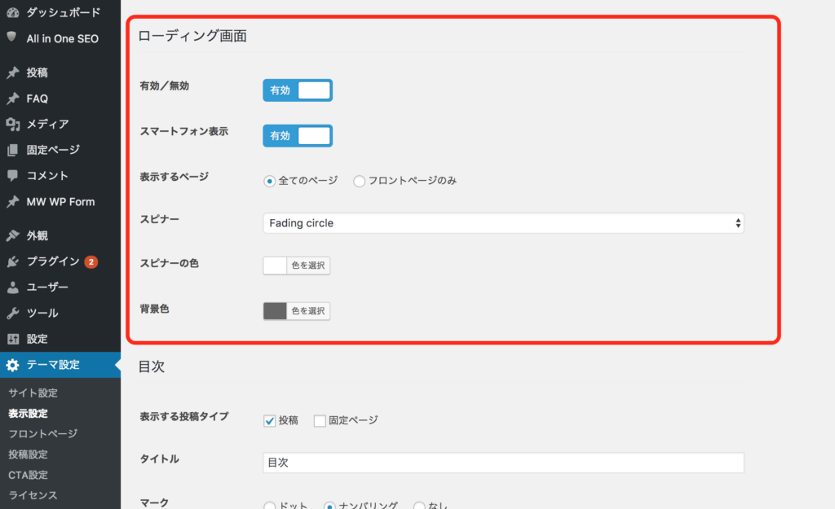The width and height of the screenshot is (835, 509).
Task: Select the フロントページのみ radio button
Action: click(360, 181)
